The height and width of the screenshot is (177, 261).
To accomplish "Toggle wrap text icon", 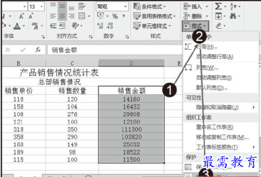I will pos(82,7).
